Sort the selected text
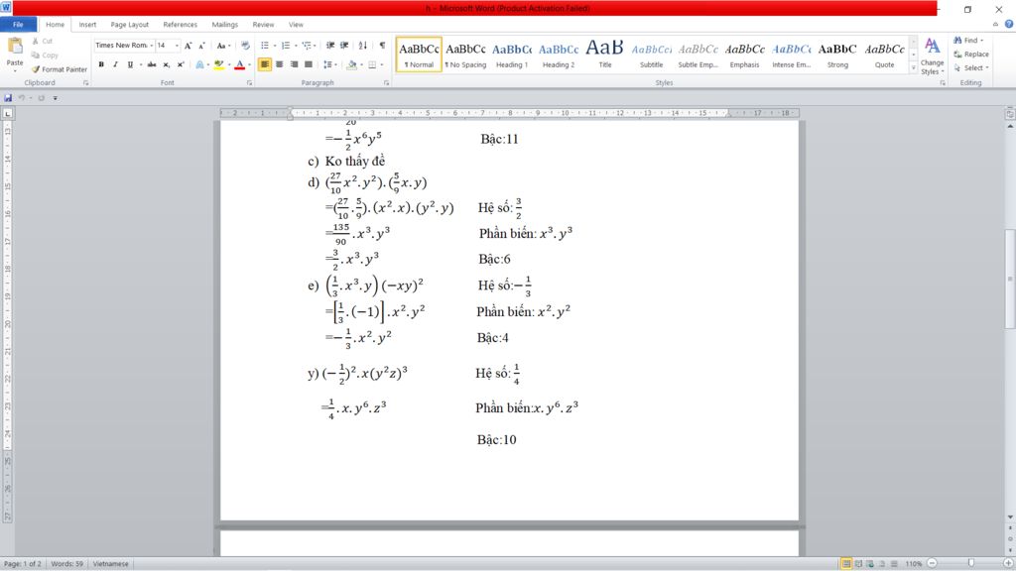This screenshot has height=571, width=1016. pos(363,46)
